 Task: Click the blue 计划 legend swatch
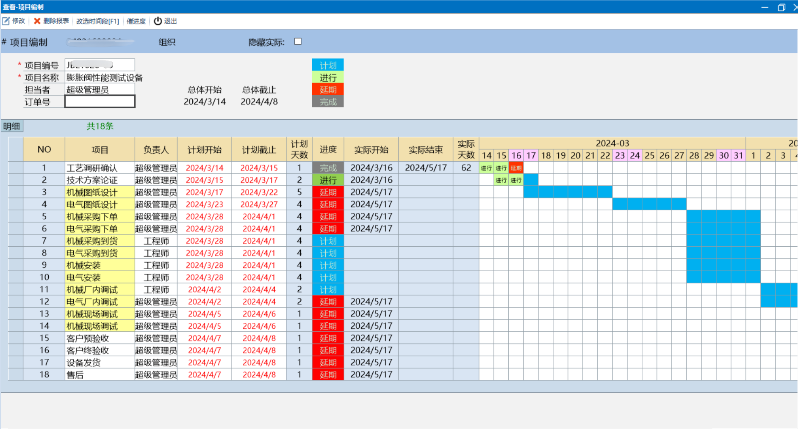point(327,65)
